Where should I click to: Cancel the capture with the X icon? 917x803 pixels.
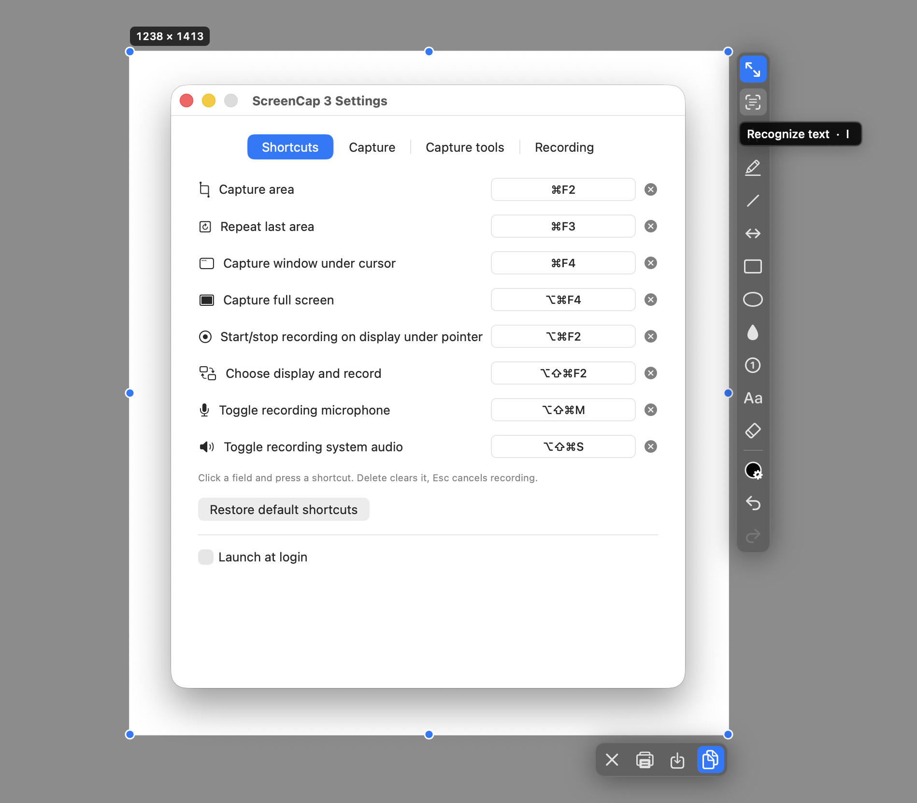click(x=612, y=760)
